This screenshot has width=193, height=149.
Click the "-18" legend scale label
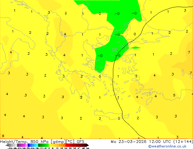[x=36, y=148]
